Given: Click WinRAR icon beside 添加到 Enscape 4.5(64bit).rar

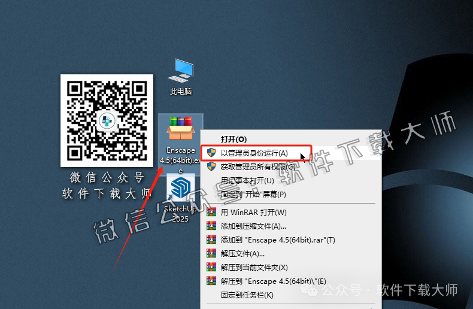Looking at the screenshot, I should pyautogui.click(x=211, y=240).
